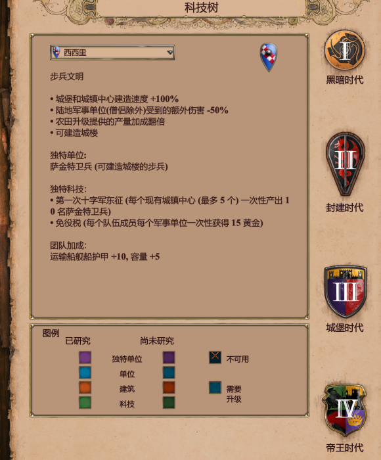Open the 西西里 civilization dropdown
The width and height of the screenshot is (381, 460).
[x=112, y=53]
